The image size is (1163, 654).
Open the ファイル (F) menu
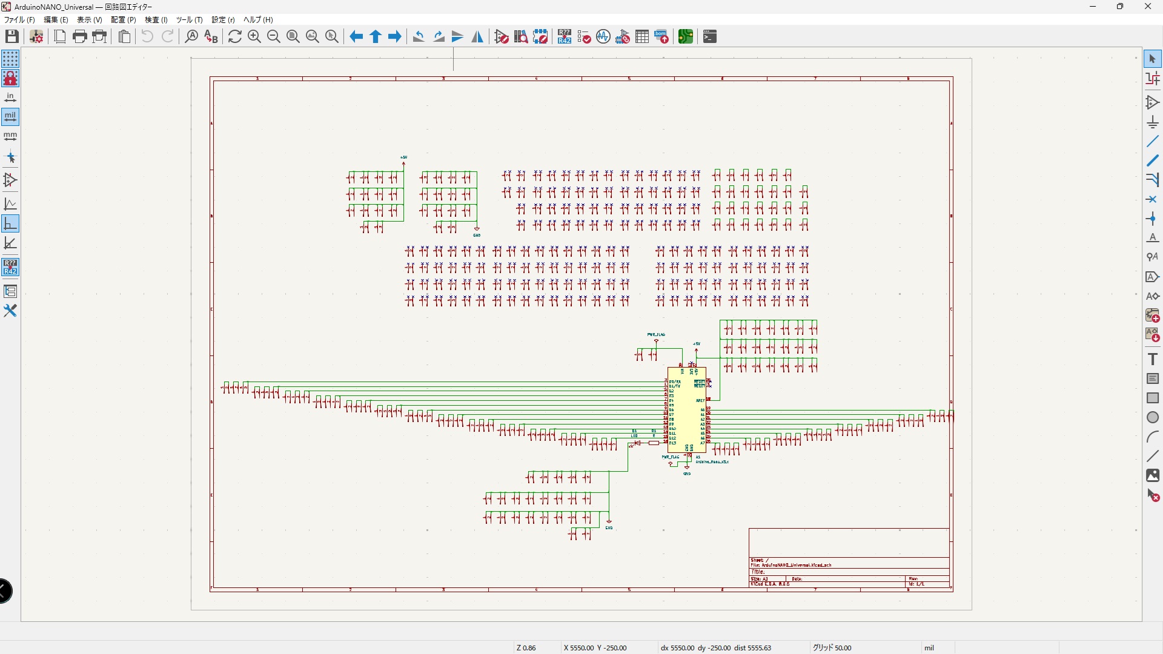point(19,20)
